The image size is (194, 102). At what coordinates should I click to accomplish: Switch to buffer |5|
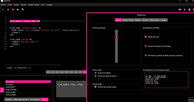(x=71, y=72)
